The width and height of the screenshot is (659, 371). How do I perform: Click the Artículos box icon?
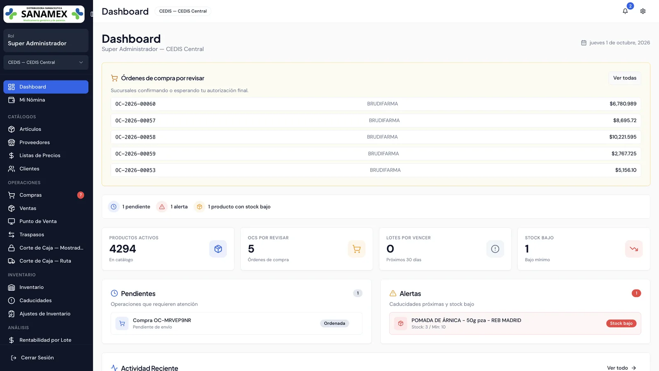pyautogui.click(x=12, y=129)
